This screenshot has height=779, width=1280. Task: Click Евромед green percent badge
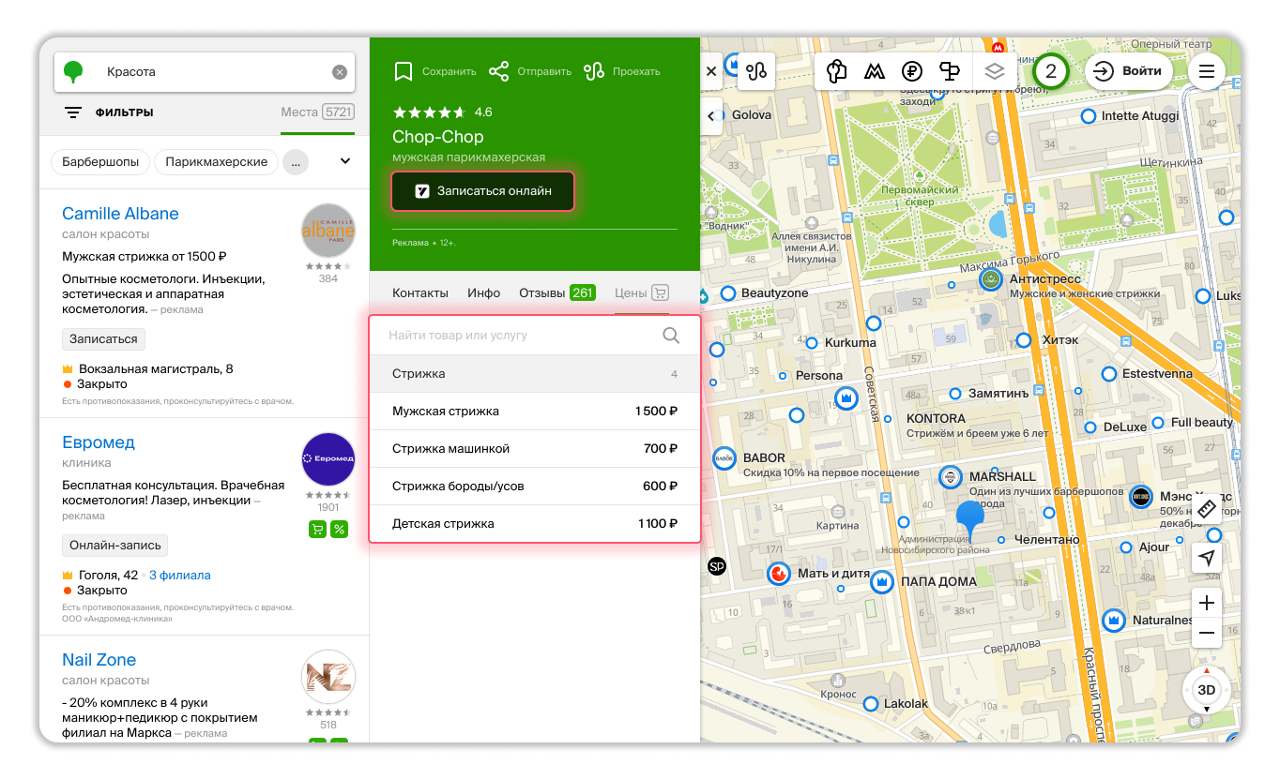coord(339,530)
